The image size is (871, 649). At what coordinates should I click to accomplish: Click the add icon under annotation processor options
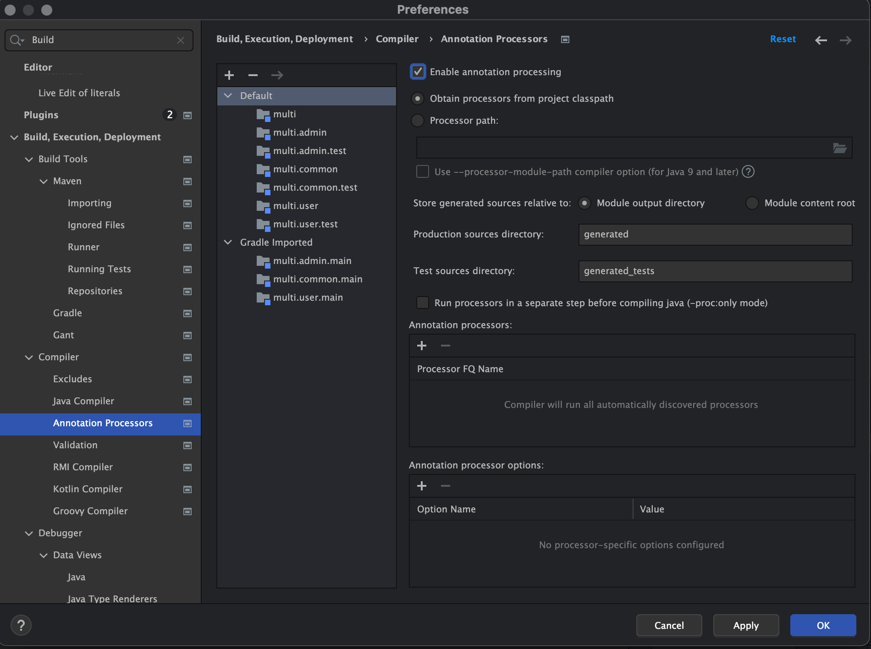pos(421,486)
